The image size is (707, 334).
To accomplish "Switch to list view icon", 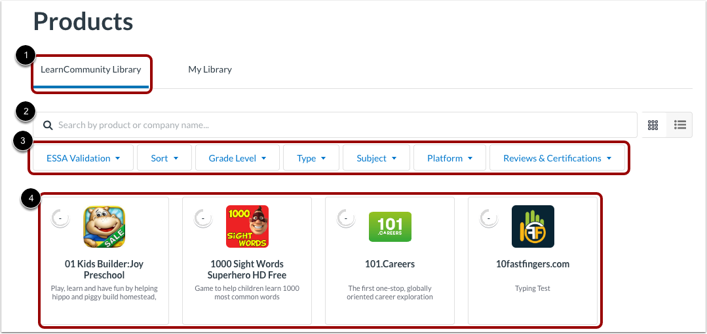I will point(679,125).
